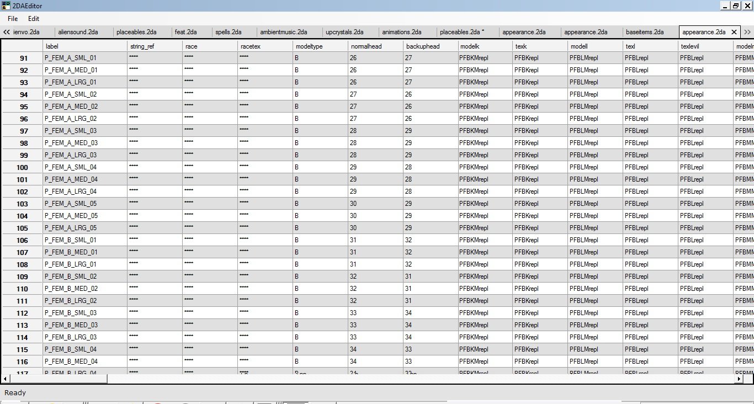Click the label column header

[x=85, y=46]
